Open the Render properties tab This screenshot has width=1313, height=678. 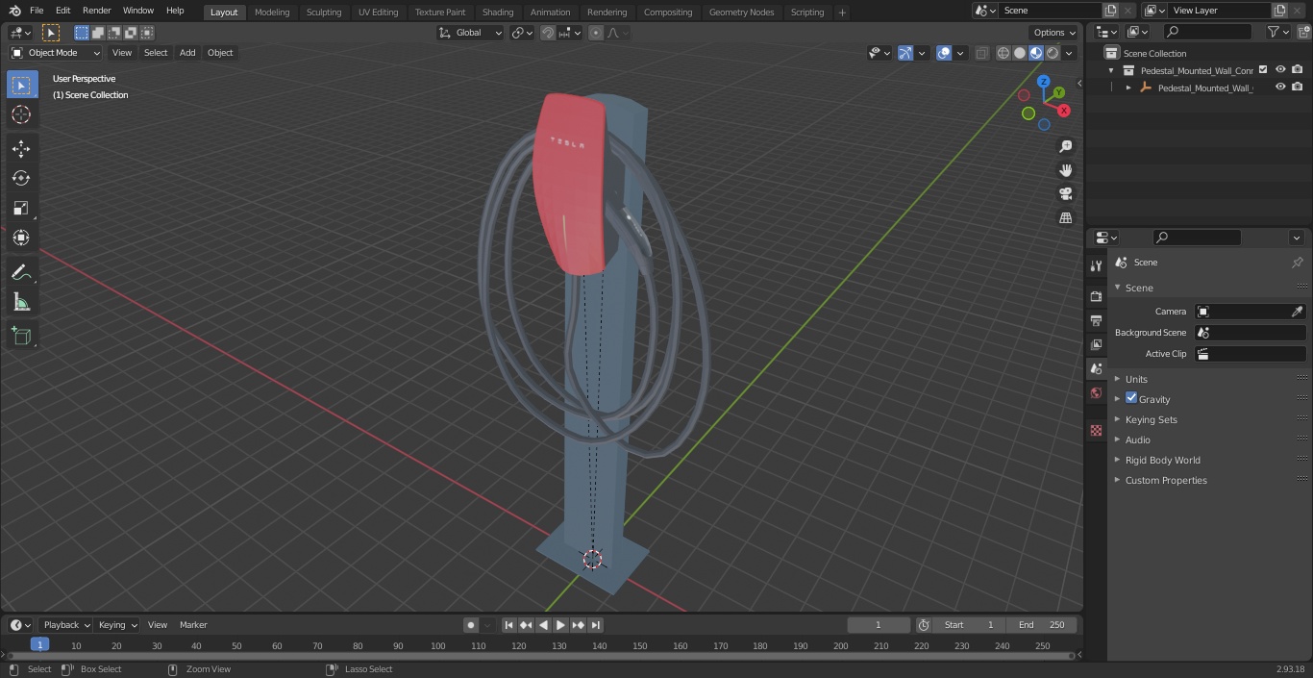coord(1096,296)
